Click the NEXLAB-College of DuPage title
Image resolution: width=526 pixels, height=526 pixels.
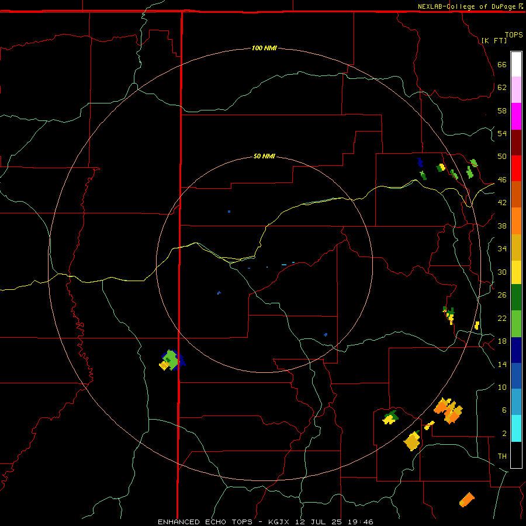(x=470, y=6)
